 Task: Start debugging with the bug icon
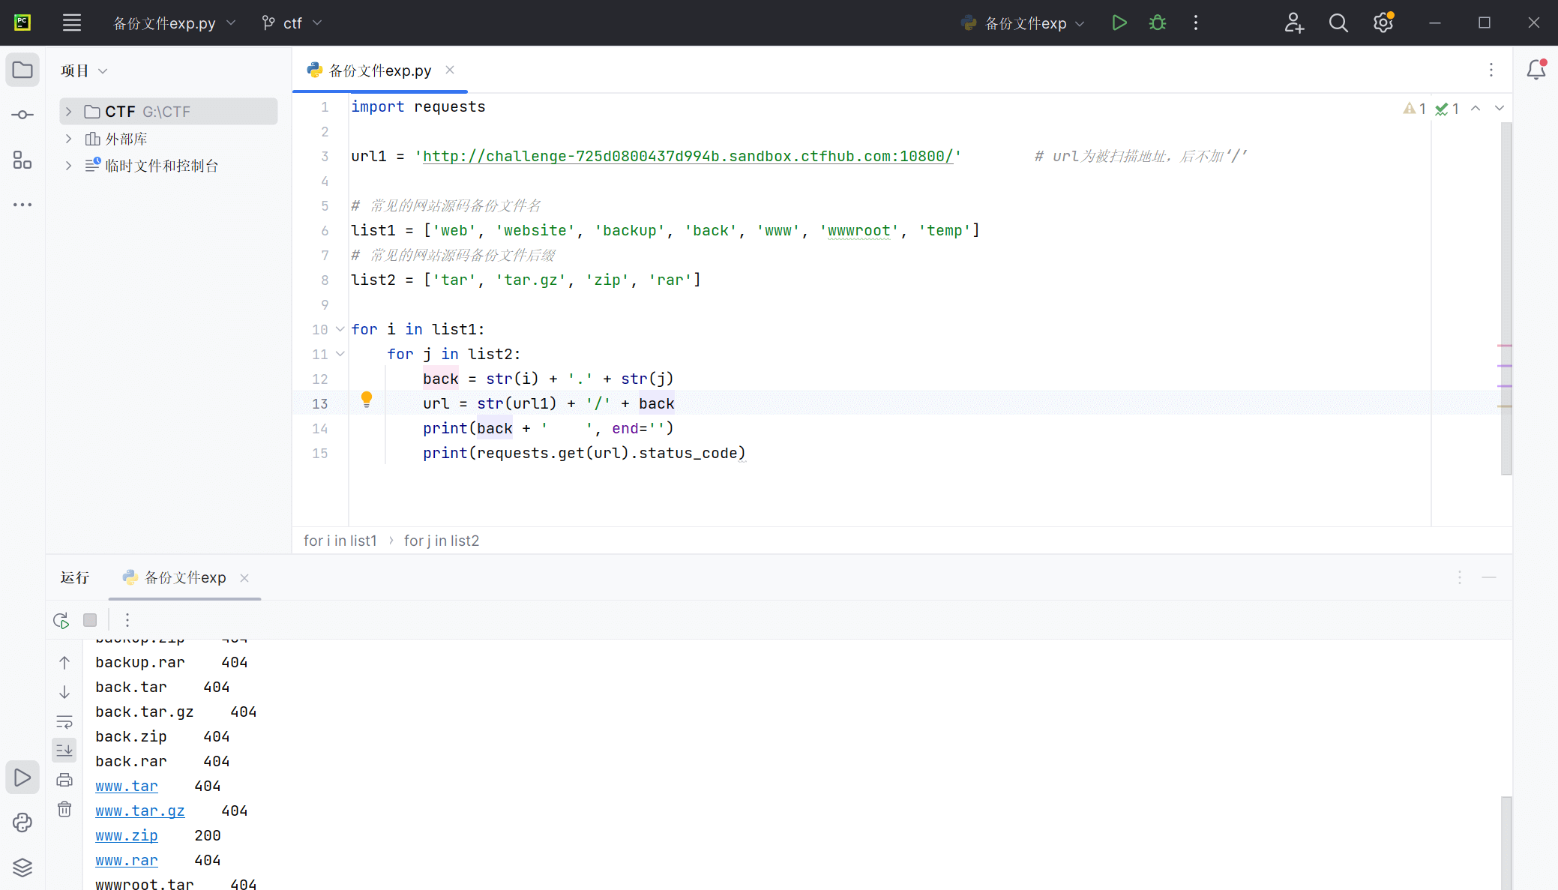(1158, 22)
